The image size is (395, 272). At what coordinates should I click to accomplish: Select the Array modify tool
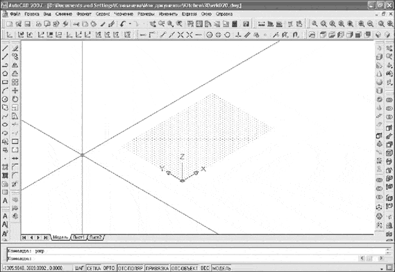click(15, 82)
